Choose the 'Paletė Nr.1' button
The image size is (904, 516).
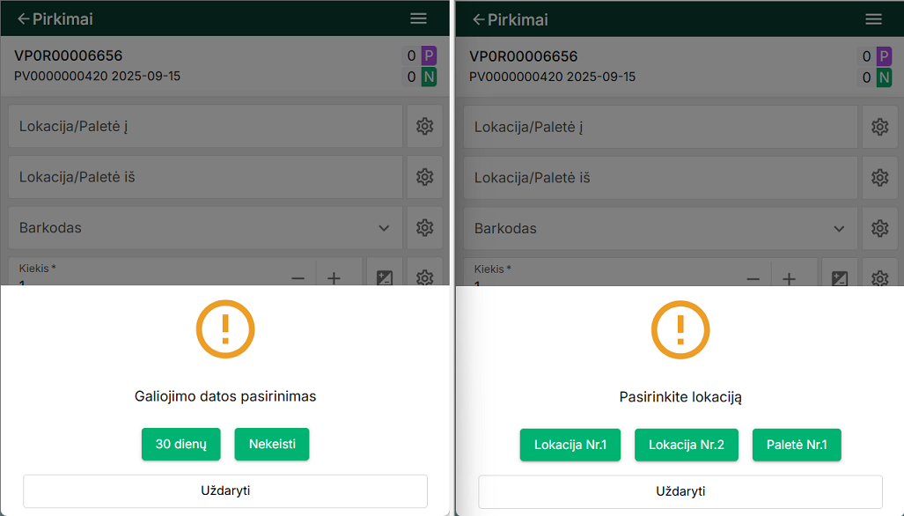tap(797, 445)
